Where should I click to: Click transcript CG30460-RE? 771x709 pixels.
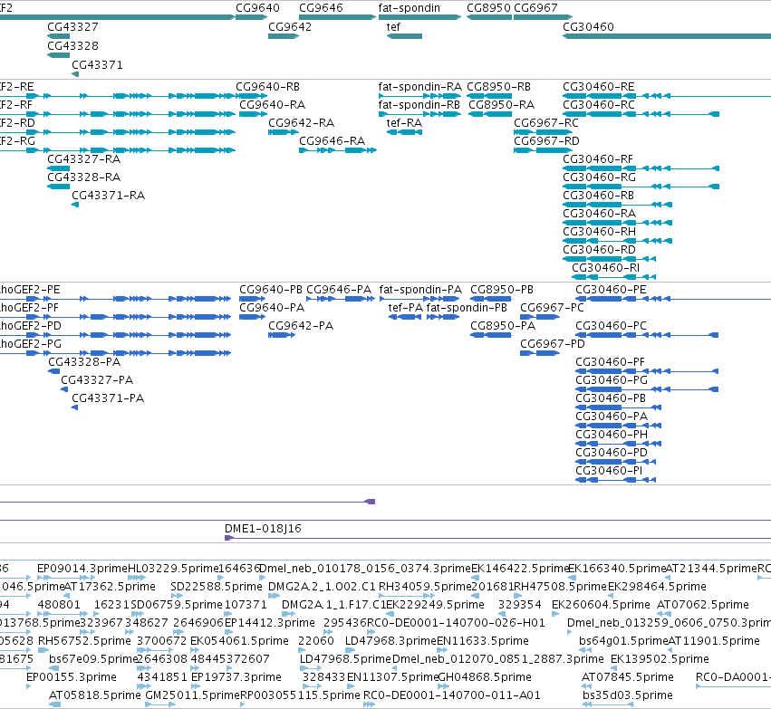click(x=599, y=87)
